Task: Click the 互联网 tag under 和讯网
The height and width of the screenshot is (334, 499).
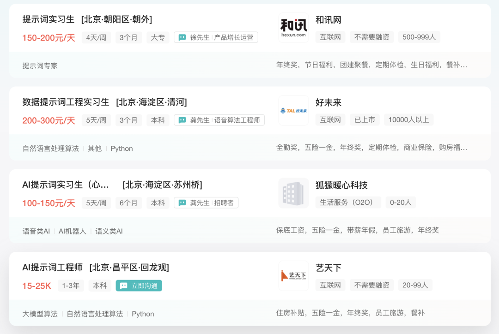Action: (x=330, y=37)
